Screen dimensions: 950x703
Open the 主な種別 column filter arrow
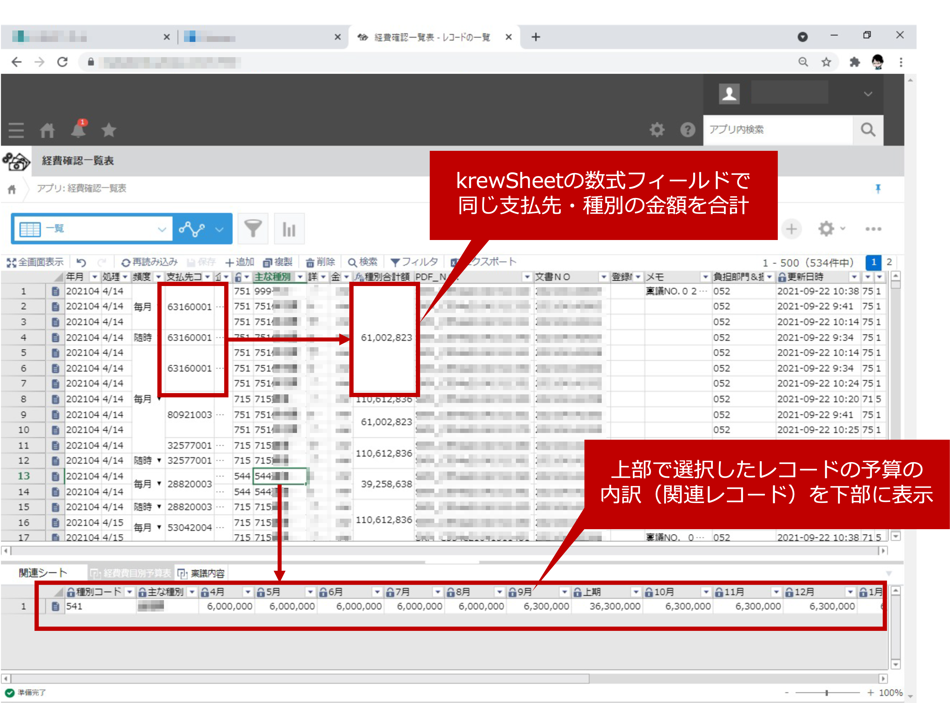coord(300,277)
